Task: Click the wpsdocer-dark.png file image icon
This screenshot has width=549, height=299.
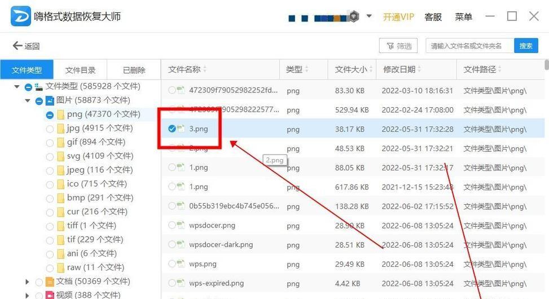Action: (x=181, y=244)
